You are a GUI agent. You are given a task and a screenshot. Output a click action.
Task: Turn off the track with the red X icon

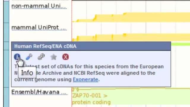65,57
